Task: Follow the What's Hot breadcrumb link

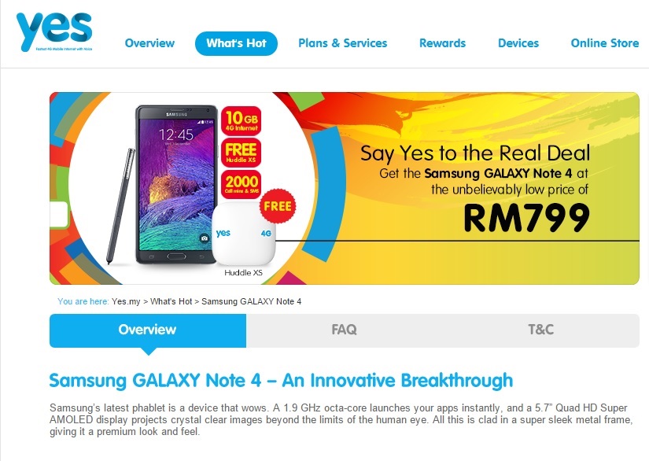Action: (x=171, y=301)
